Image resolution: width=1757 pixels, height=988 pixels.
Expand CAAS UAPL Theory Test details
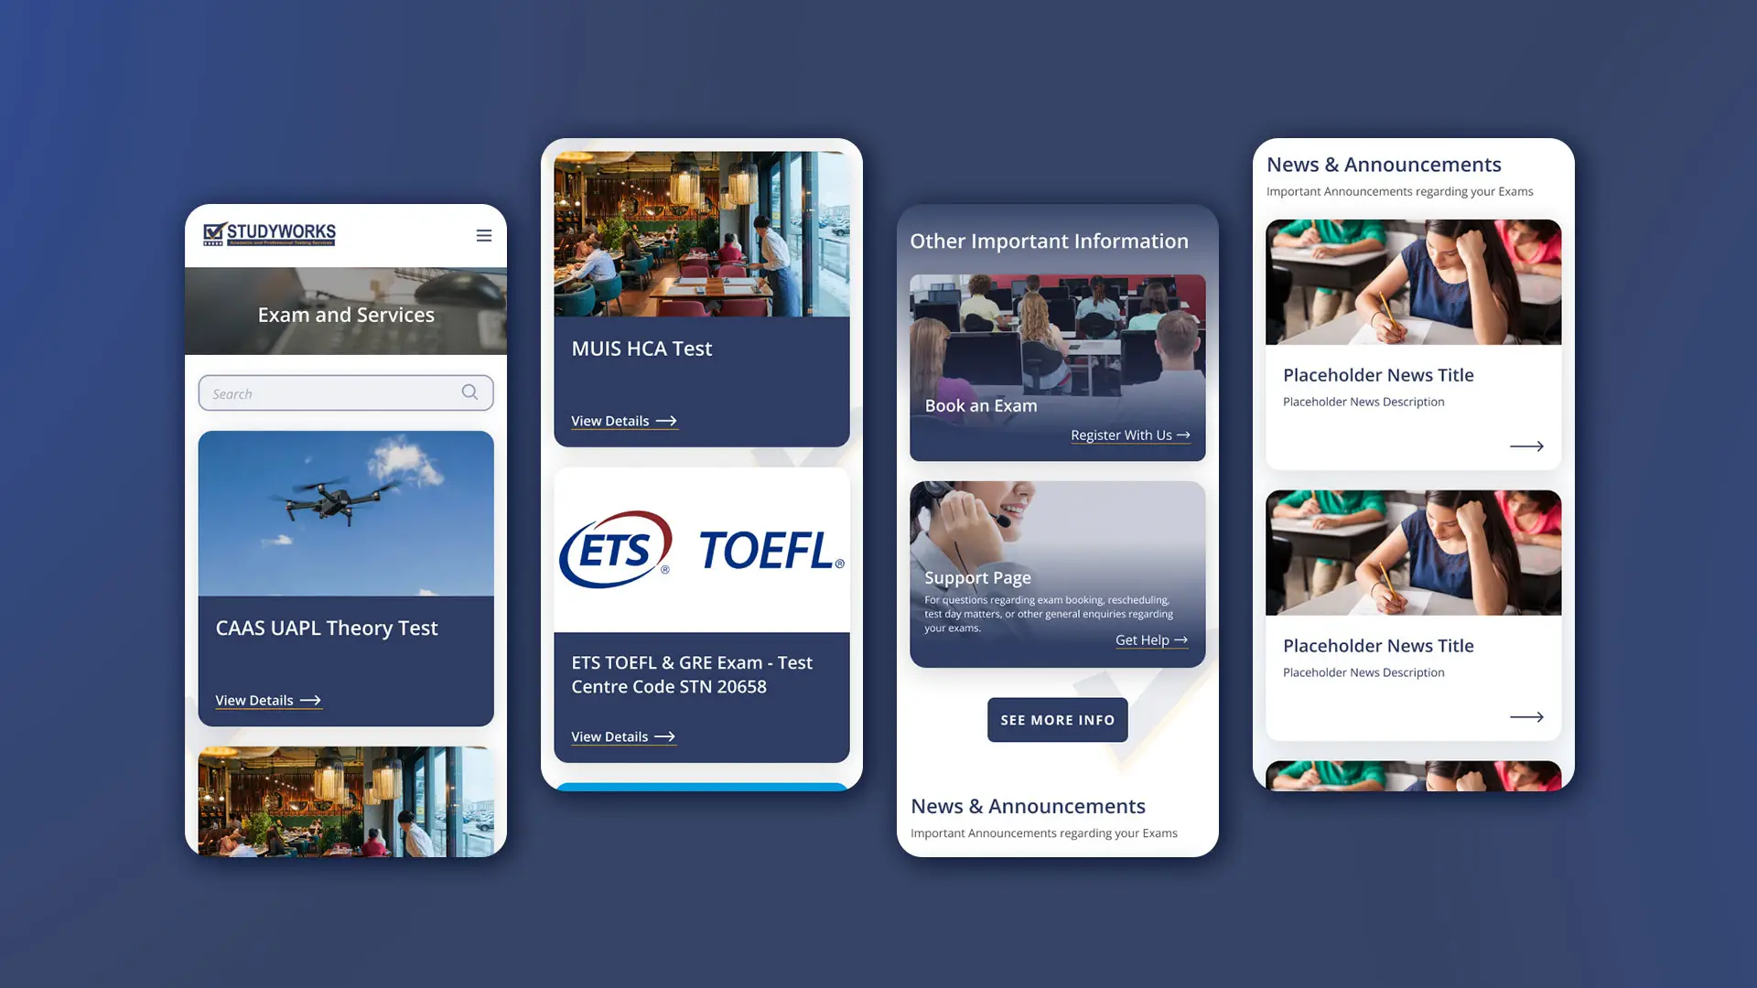(x=266, y=700)
